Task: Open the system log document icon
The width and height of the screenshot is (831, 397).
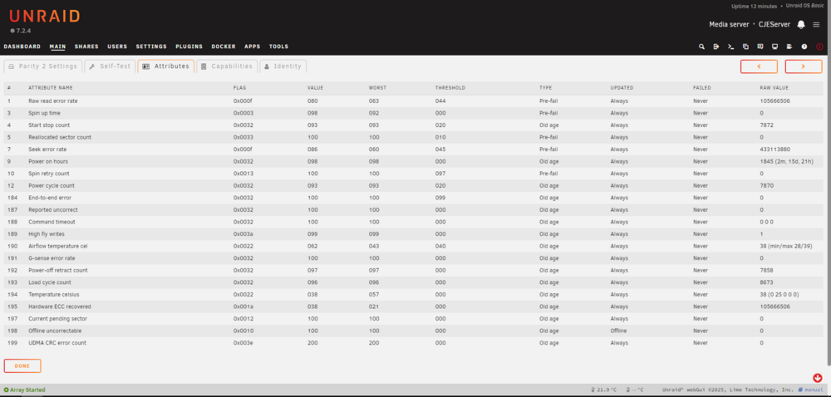Action: [789, 47]
